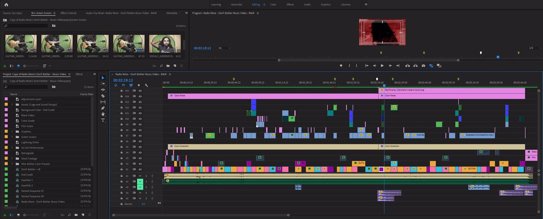Step forward one frame in Program monitor
Screen dimensions: 543x219
pos(391,66)
